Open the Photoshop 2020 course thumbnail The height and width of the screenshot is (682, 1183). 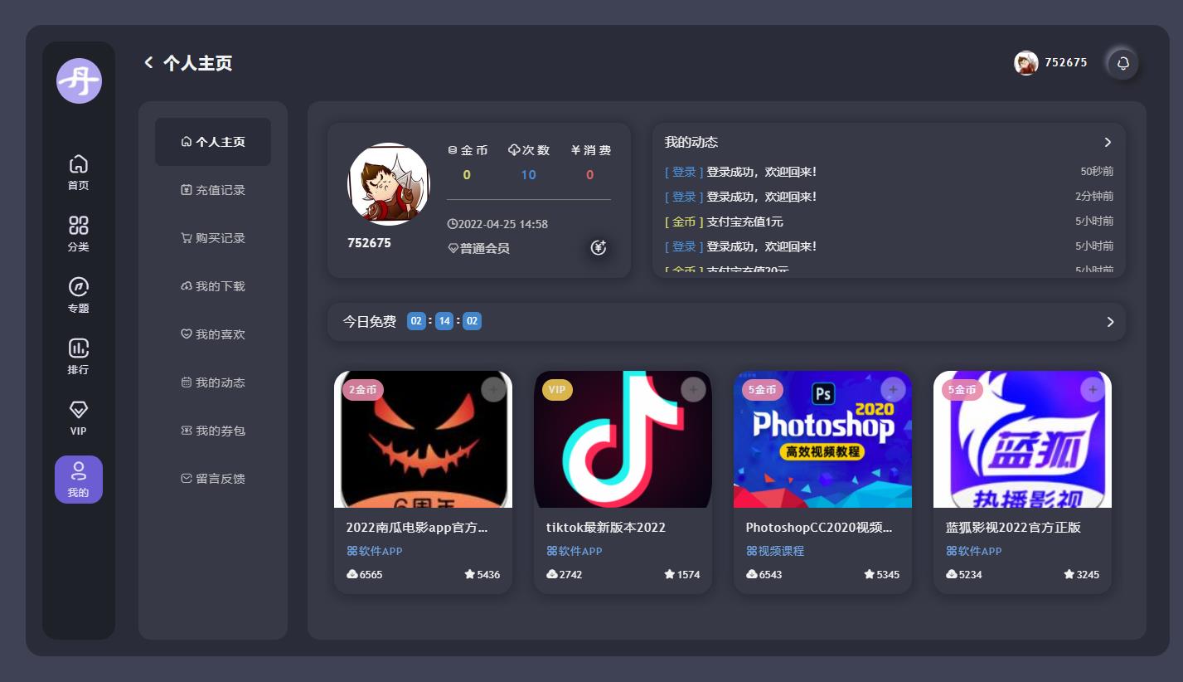click(822, 439)
